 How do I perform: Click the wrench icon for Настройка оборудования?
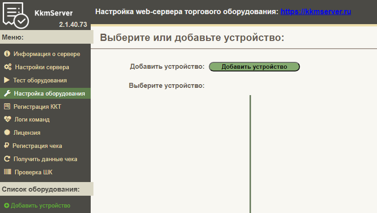click(7, 93)
